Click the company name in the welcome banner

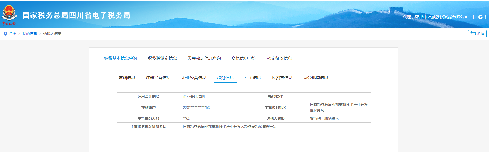pyautogui.click(x=442, y=17)
